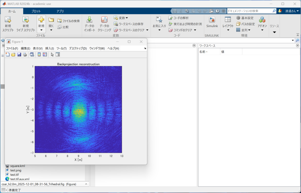Toggle the edit plot arrow tool

[x=52, y=55]
